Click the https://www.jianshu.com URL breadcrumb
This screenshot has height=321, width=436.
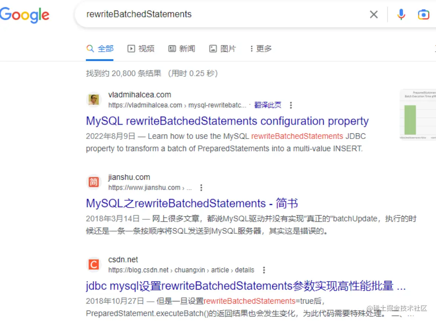[x=150, y=187]
